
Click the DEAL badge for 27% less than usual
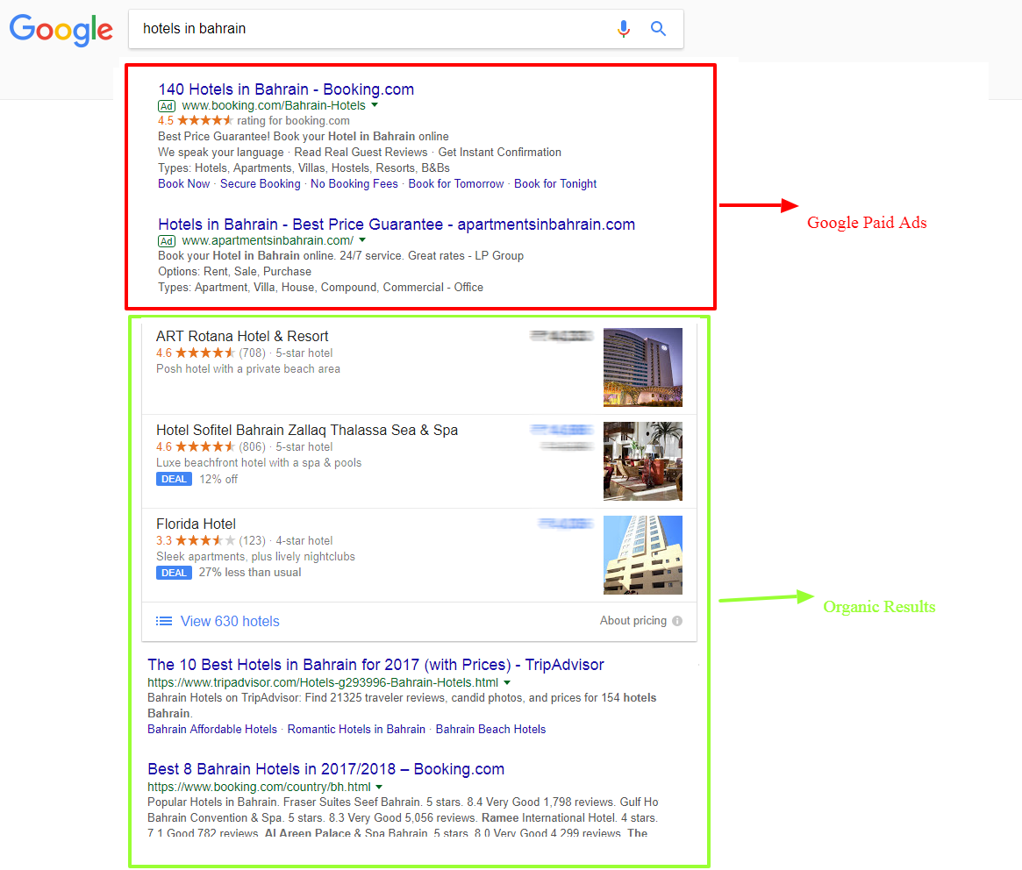click(x=174, y=573)
